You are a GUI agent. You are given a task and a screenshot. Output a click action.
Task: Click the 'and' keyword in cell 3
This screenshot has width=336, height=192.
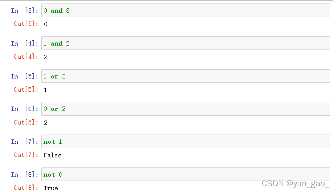pos(57,11)
